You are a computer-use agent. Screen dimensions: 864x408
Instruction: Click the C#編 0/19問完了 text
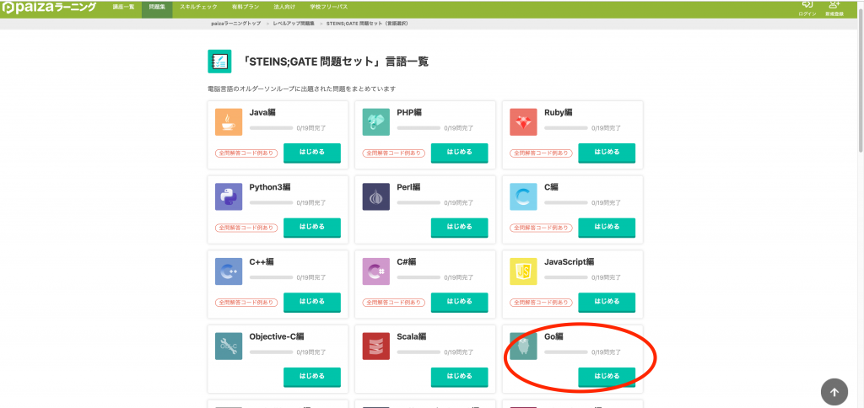458,277
